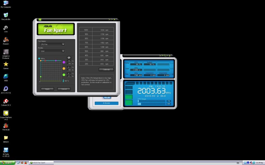Click the AI Booster button
Screen dimensions: 265x165
tap(106, 103)
